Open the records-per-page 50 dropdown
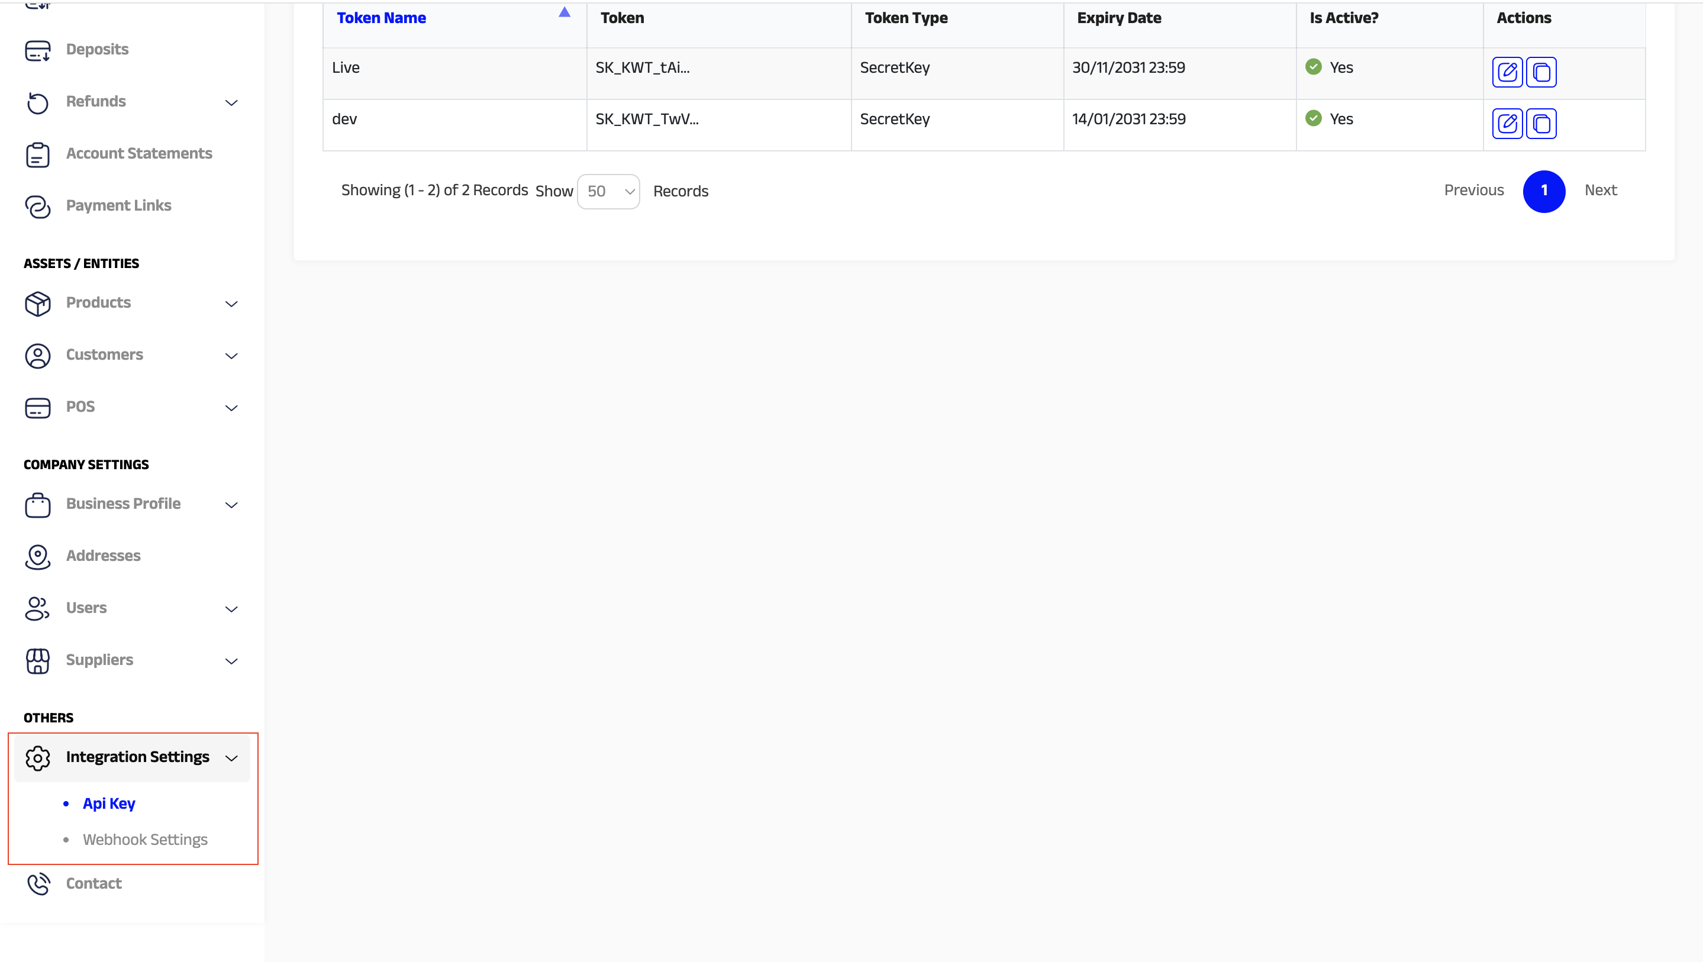Image resolution: width=1703 pixels, height=962 pixels. click(x=608, y=192)
